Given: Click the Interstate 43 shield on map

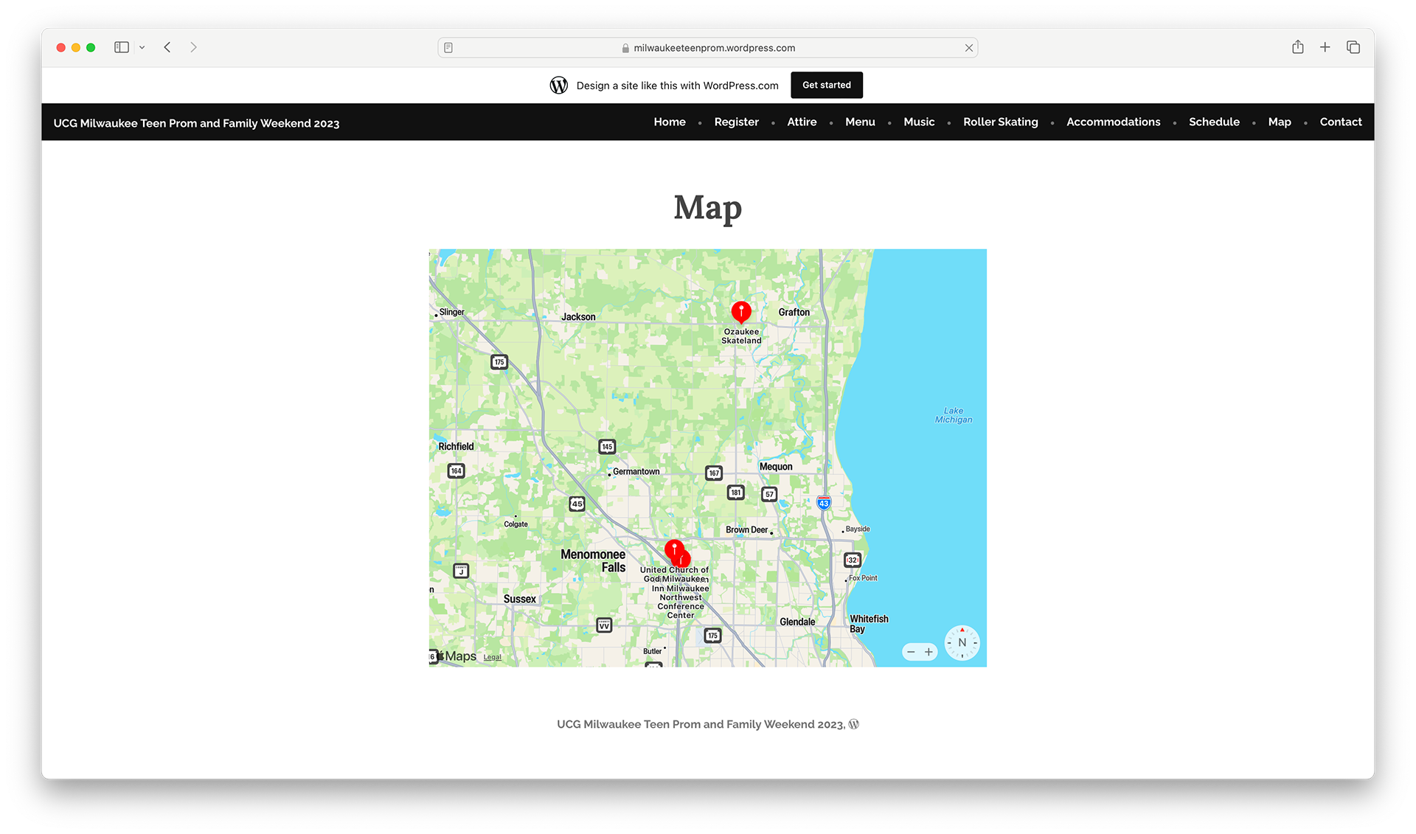Looking at the screenshot, I should [x=824, y=503].
